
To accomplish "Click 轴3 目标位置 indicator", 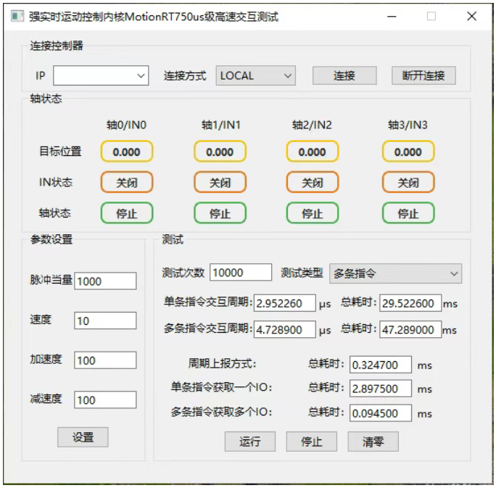I will (x=408, y=152).
